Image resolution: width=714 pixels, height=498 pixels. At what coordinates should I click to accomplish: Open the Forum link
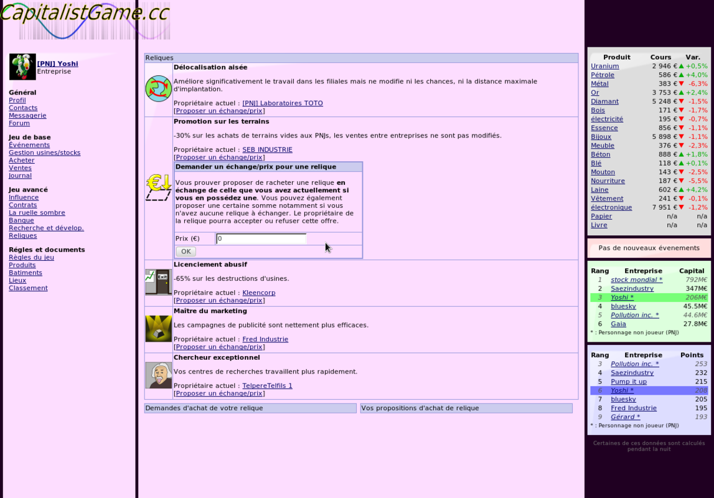(x=19, y=123)
